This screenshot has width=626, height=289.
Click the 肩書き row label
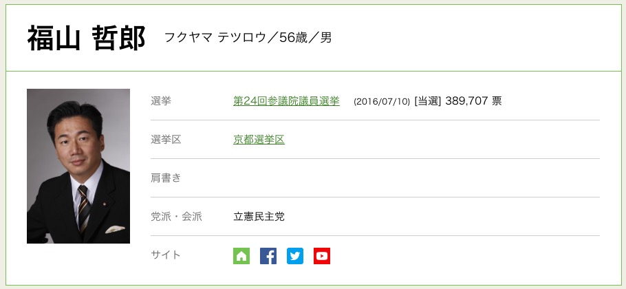(166, 178)
